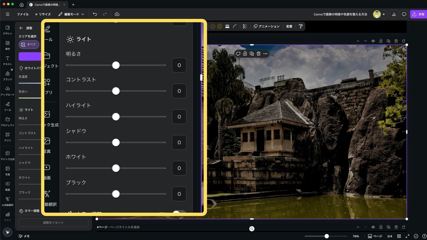Select the テキスト tool in sidebar
The height and width of the screenshot is (240, 427).
[7, 60]
